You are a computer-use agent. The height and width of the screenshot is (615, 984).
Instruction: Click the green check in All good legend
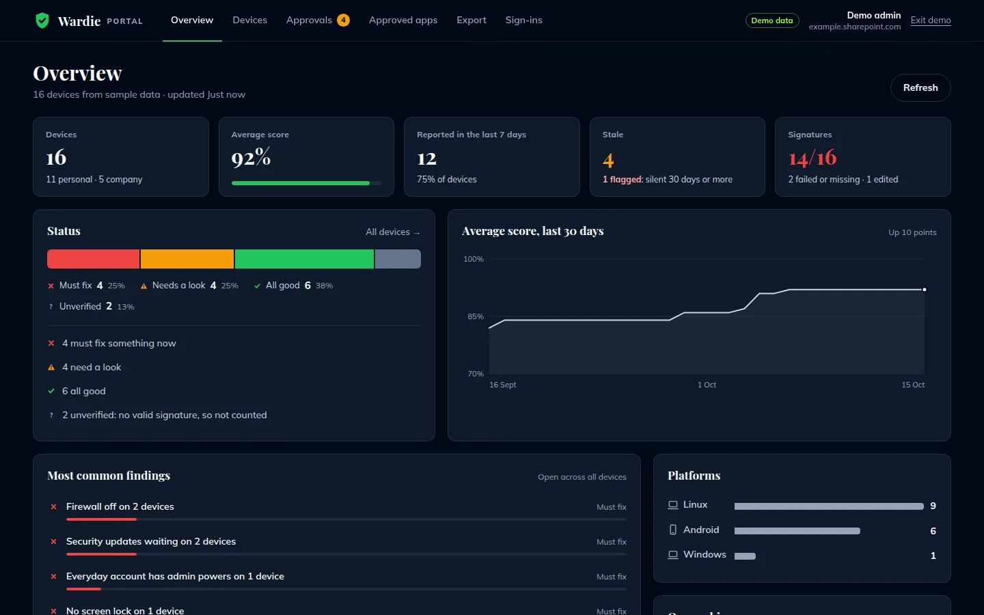(x=257, y=286)
